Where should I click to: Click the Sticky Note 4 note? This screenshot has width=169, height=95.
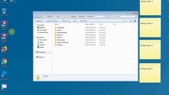pyautogui.click(x=150, y=73)
